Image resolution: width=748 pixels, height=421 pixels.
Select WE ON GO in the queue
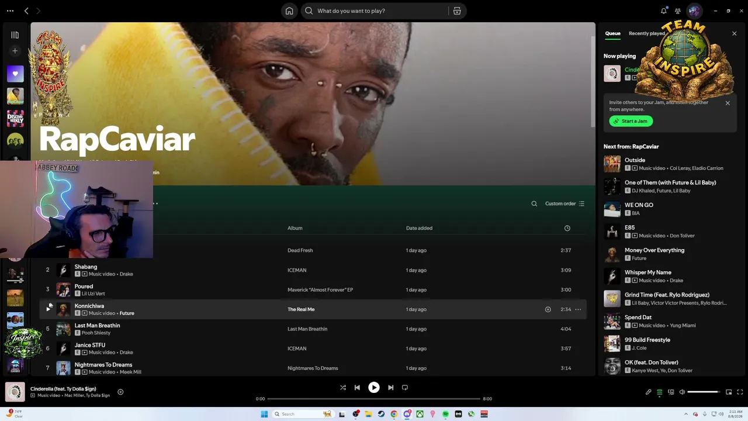[x=639, y=205]
